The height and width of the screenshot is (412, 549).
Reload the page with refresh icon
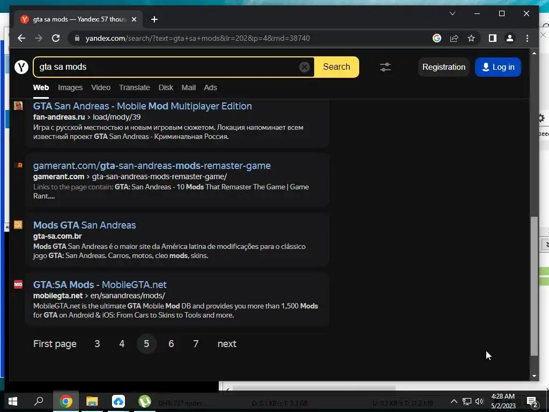tap(56, 38)
